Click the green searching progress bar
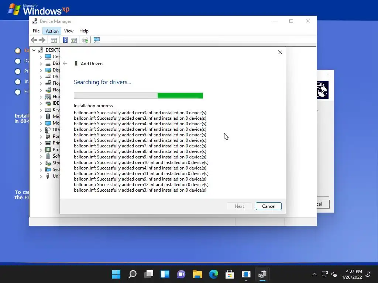 tap(138, 95)
